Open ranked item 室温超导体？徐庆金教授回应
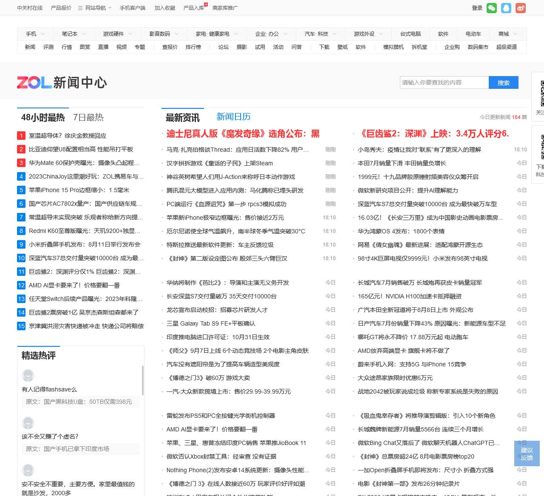 point(68,136)
